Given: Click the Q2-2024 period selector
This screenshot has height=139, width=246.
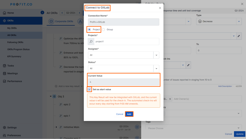Looking at the screenshot, I should tap(71, 13).
